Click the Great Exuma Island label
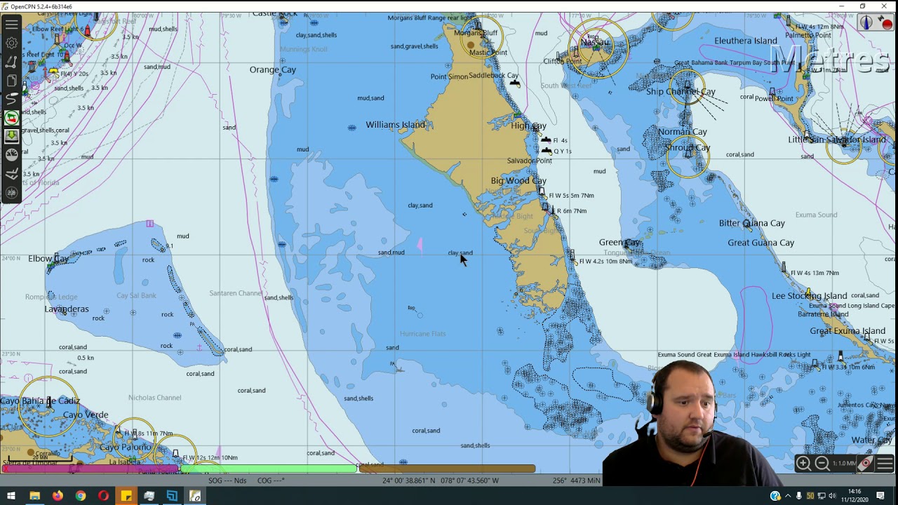The height and width of the screenshot is (505, 898). click(847, 331)
